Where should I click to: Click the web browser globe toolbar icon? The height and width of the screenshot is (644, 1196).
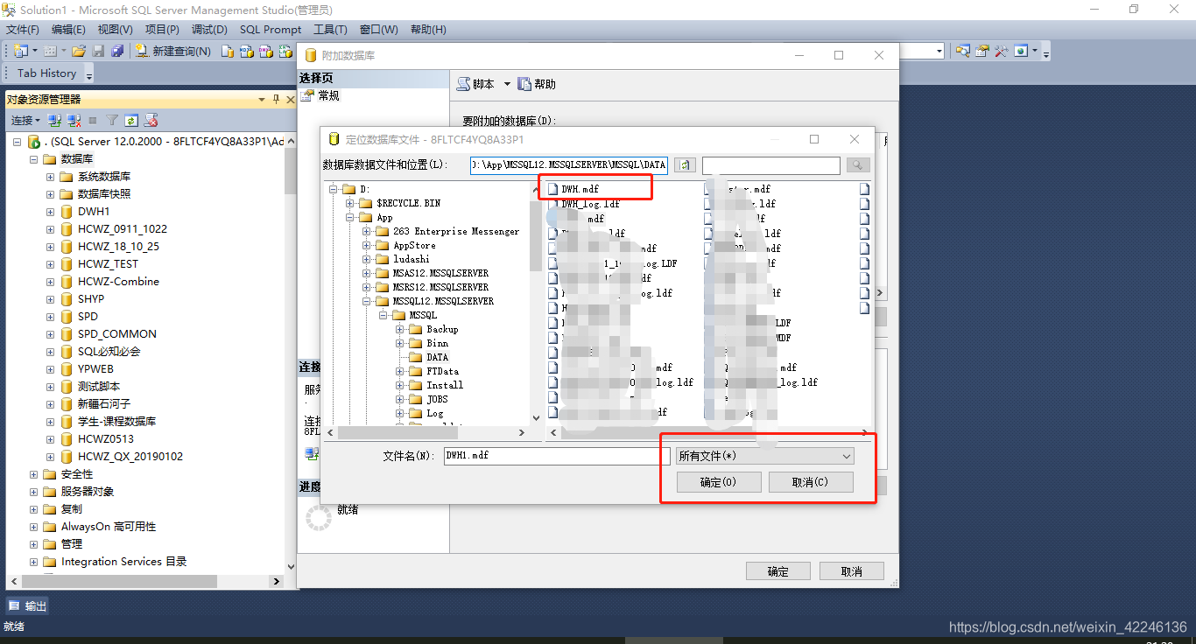pyautogui.click(x=1021, y=52)
